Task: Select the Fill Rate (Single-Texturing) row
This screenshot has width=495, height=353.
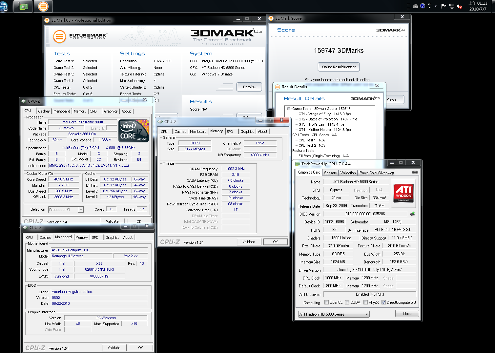Action: (323, 156)
